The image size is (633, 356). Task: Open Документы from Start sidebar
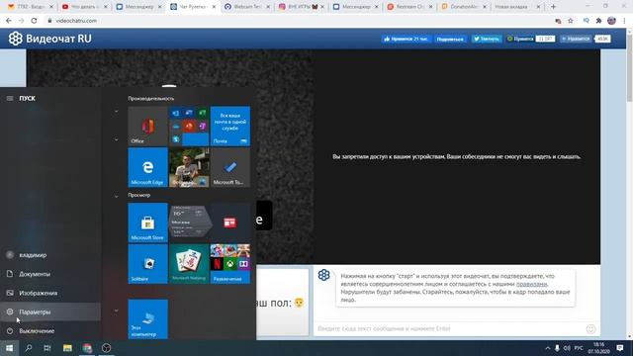click(x=50, y=274)
